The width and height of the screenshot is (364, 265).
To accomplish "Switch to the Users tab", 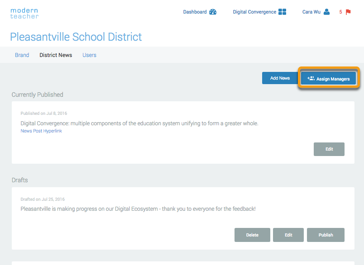I will click(89, 55).
